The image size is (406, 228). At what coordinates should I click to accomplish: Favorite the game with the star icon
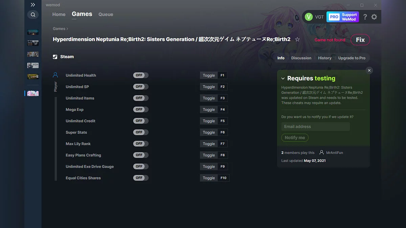[x=297, y=40]
